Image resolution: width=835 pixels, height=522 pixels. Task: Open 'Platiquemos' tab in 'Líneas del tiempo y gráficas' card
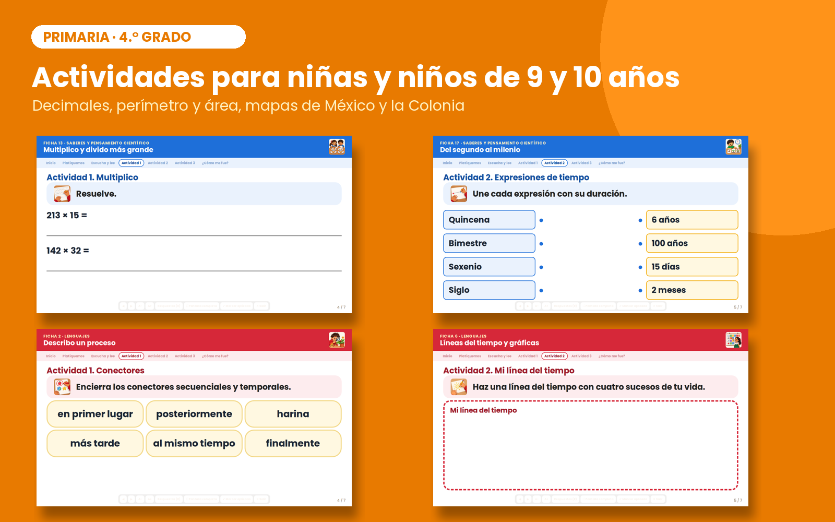coord(470,356)
